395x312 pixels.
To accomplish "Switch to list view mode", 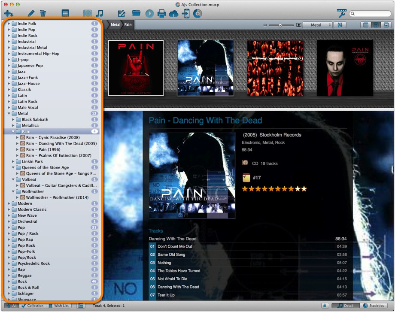I will [x=365, y=25].
